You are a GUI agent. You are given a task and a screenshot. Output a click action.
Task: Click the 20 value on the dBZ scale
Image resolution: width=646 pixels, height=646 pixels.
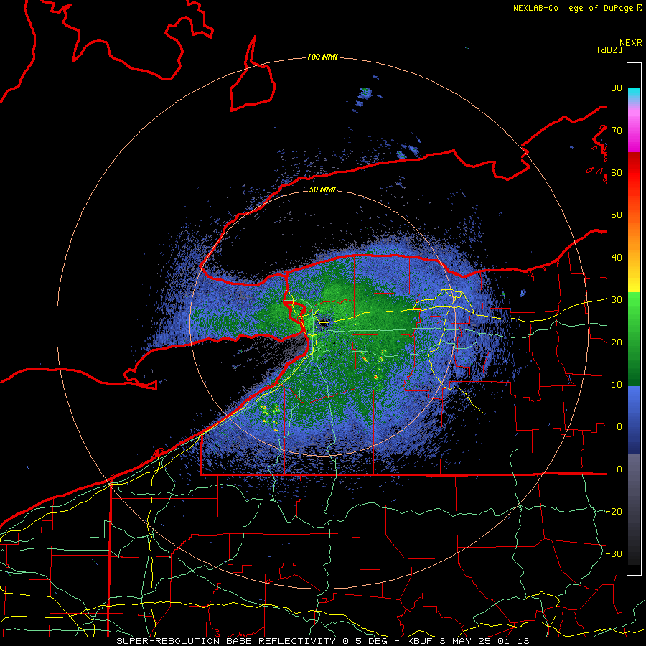617,342
